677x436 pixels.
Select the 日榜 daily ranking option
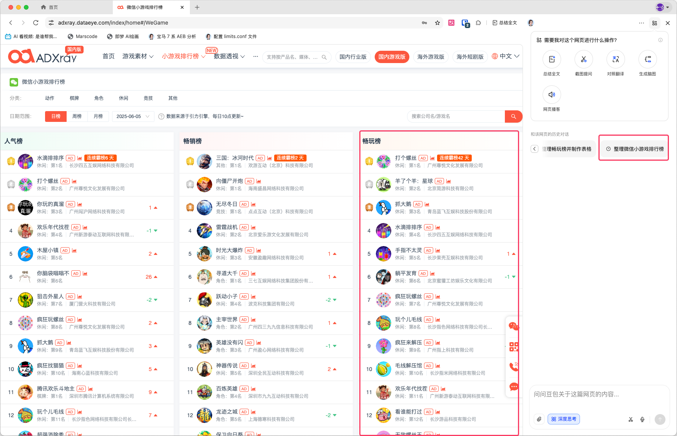point(56,116)
